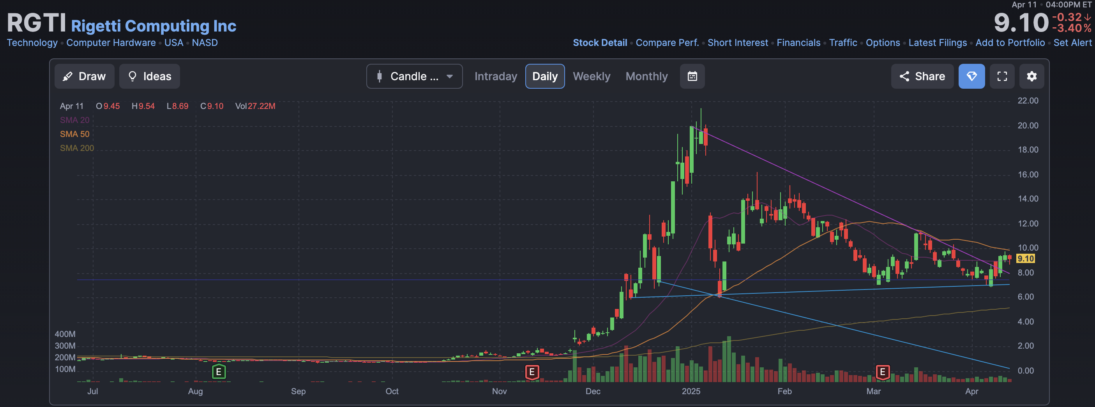Open the Traffic link

843,43
